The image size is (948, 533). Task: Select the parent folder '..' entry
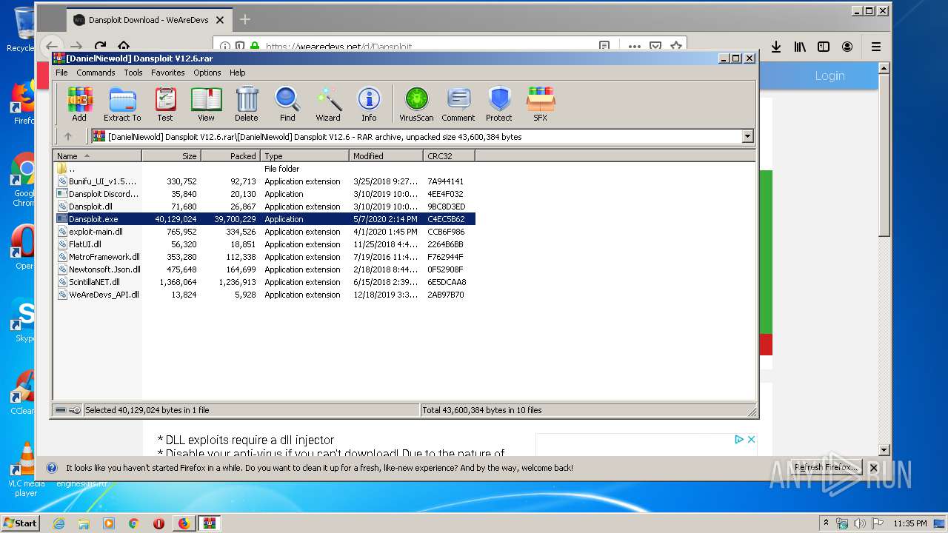(264, 169)
